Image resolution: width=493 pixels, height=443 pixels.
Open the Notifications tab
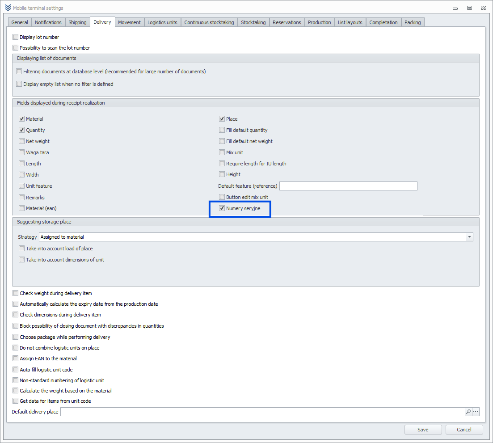[48, 22]
